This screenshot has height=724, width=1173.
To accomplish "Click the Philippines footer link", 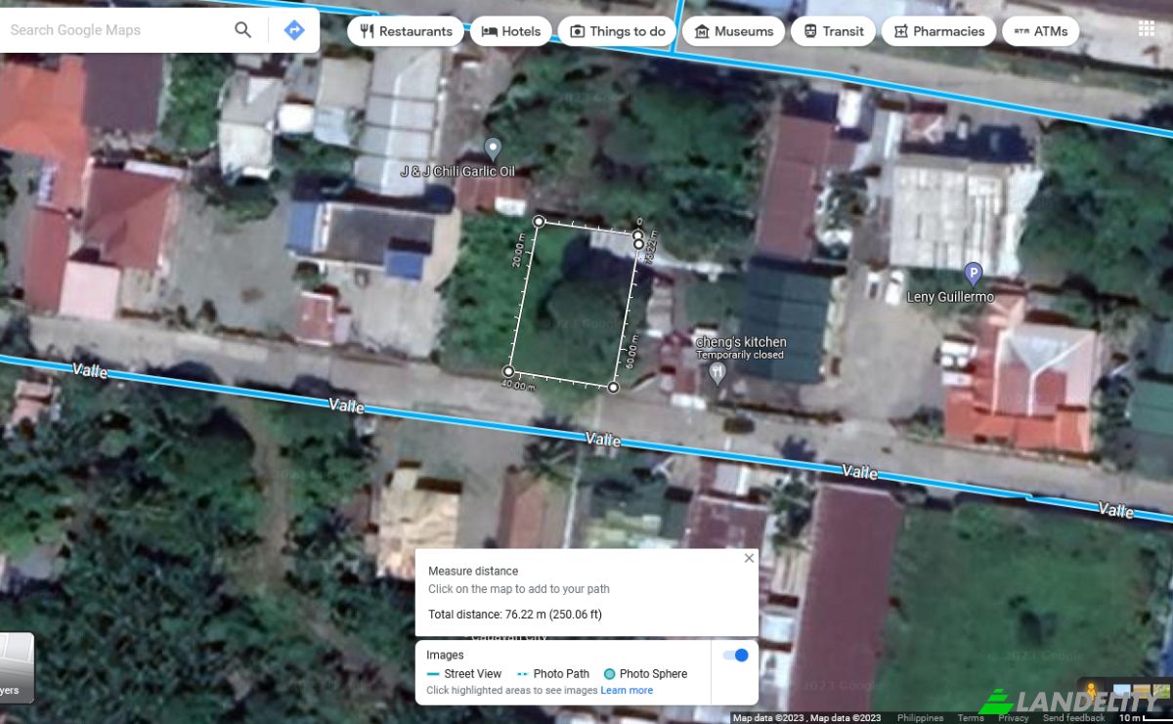I will (920, 718).
